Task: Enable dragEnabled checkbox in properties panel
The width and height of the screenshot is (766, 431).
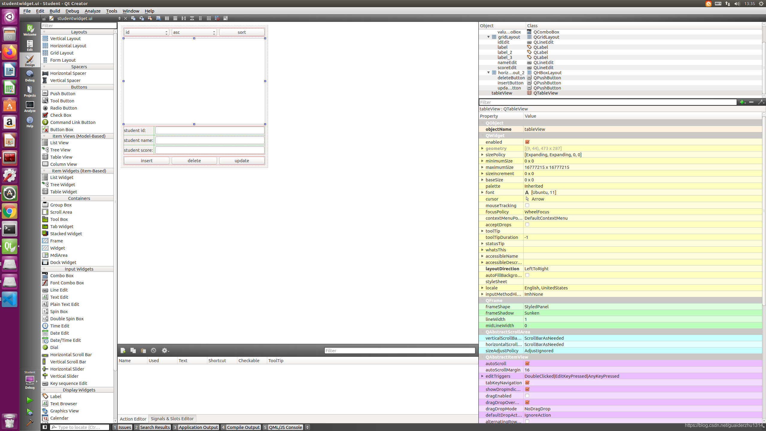Action: point(527,395)
